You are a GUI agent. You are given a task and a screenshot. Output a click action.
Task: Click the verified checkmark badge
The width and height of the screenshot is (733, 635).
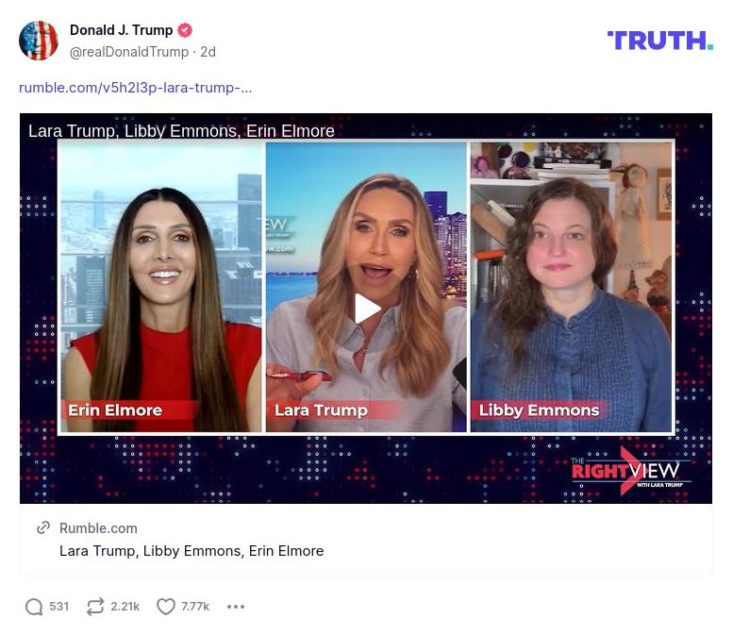pos(185,30)
